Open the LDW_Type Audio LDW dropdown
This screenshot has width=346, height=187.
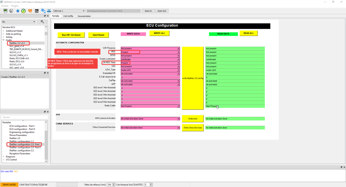(150, 70)
